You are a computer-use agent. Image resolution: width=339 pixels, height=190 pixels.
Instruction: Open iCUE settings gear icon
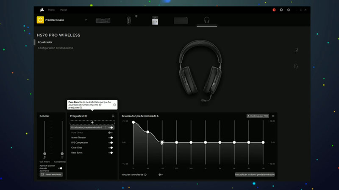coord(289,10)
